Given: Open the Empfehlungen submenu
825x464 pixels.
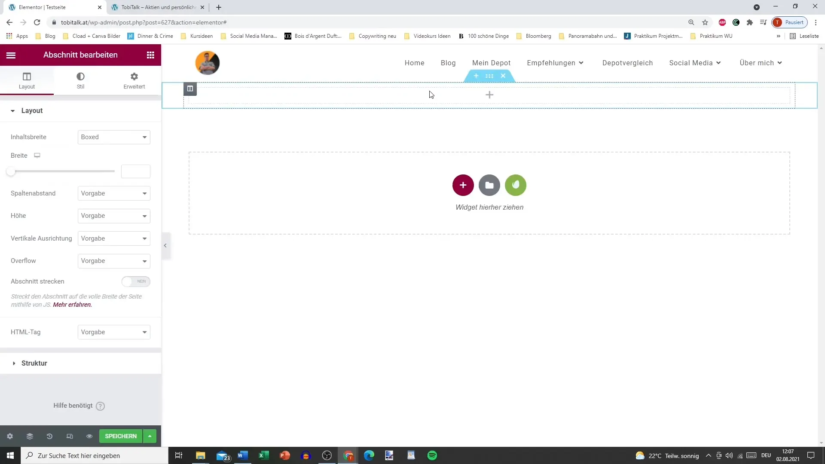Looking at the screenshot, I should 555,63.
